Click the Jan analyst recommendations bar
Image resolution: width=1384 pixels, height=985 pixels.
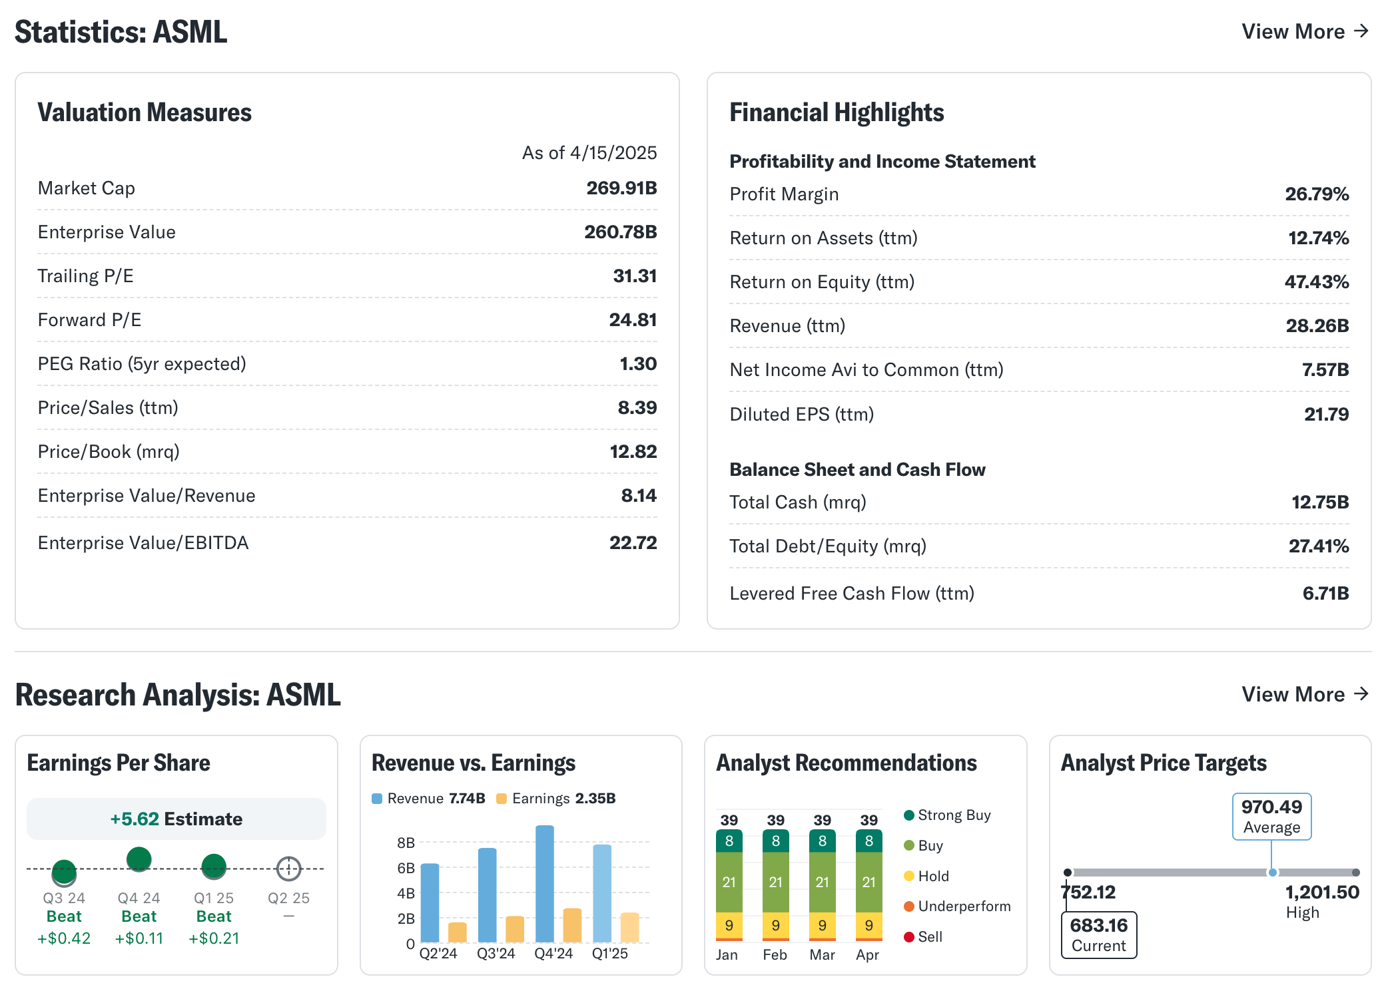(x=729, y=885)
